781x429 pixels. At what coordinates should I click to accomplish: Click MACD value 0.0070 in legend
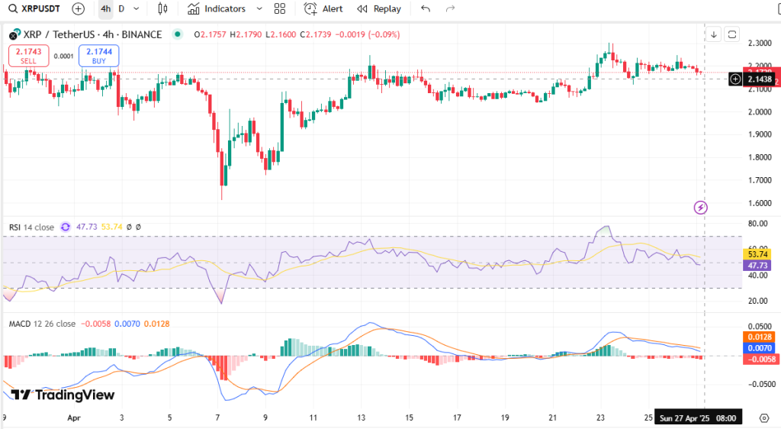[127, 324]
